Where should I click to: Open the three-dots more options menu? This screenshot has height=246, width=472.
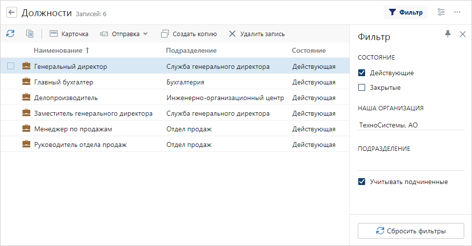(x=457, y=12)
